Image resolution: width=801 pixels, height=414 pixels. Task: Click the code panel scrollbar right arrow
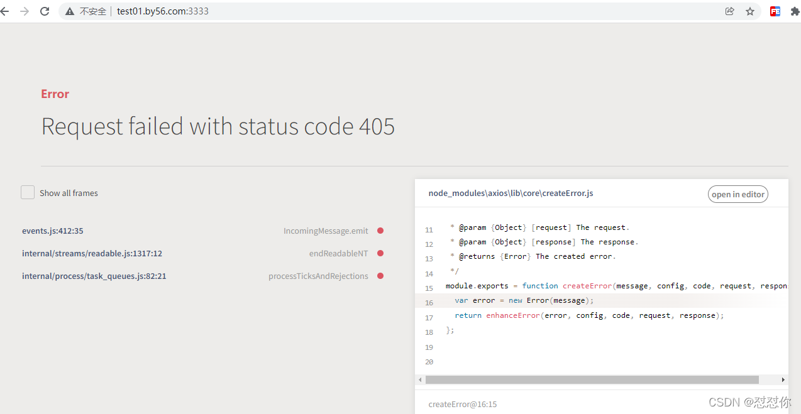783,379
